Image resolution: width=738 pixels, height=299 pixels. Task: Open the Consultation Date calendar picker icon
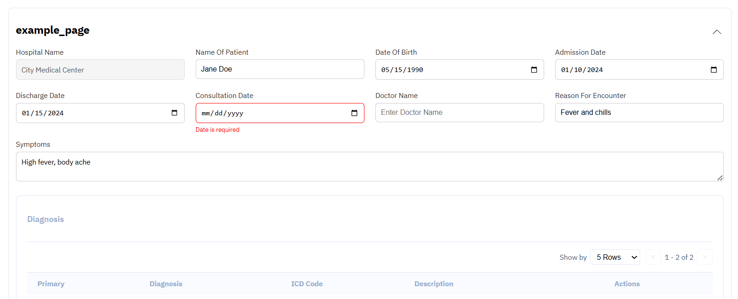[354, 113]
